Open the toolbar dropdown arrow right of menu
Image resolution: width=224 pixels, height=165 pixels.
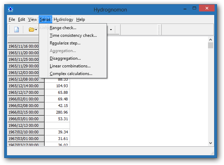tap(111, 30)
